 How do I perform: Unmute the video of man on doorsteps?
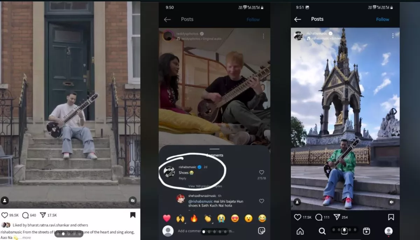coord(133,200)
